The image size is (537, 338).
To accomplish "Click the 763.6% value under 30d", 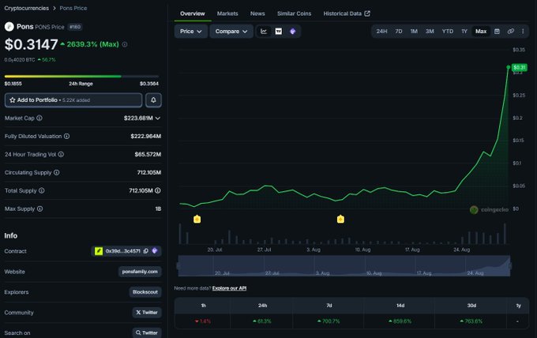I will 471,321.
